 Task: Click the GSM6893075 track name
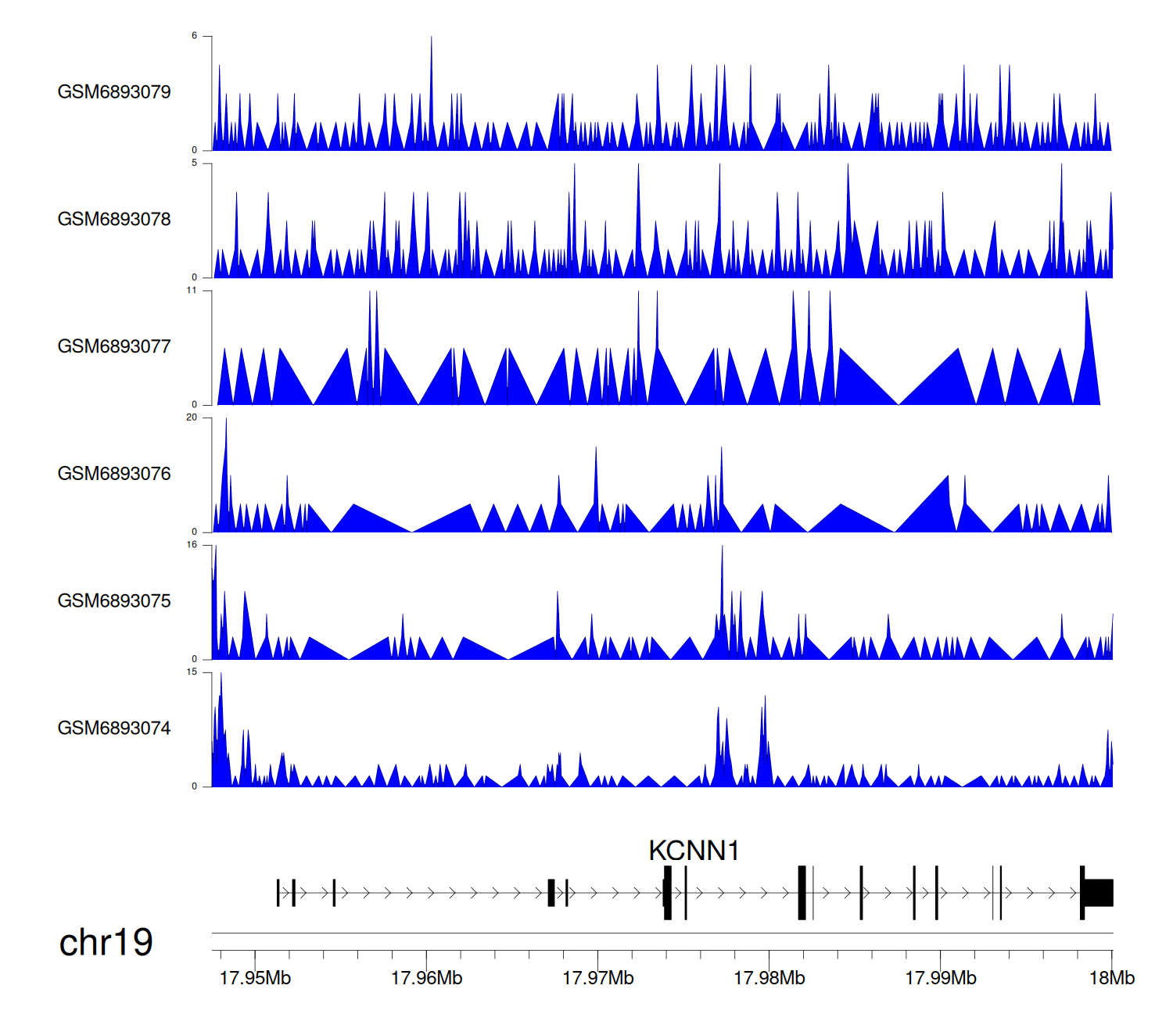114,601
